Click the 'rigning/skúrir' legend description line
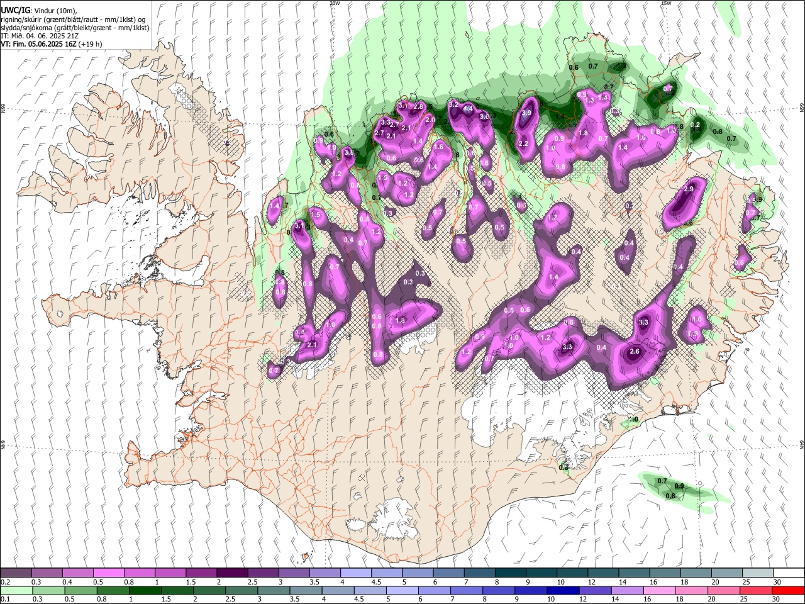 click(x=73, y=19)
